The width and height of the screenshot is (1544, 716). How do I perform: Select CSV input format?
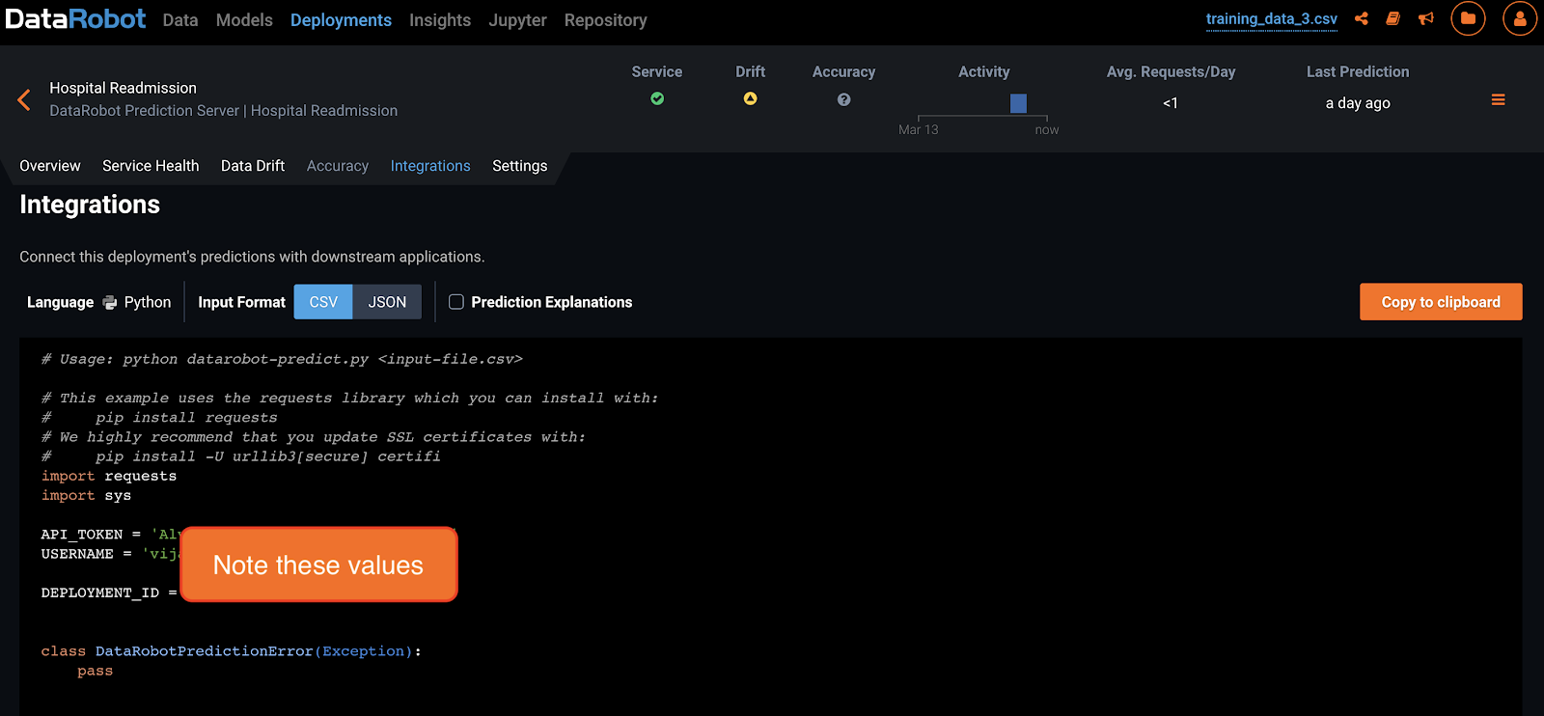coord(323,302)
